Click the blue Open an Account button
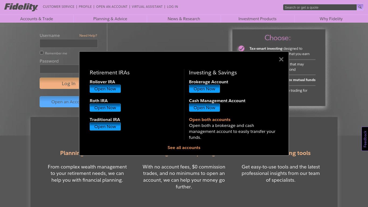The height and width of the screenshot is (207, 368). click(60, 102)
